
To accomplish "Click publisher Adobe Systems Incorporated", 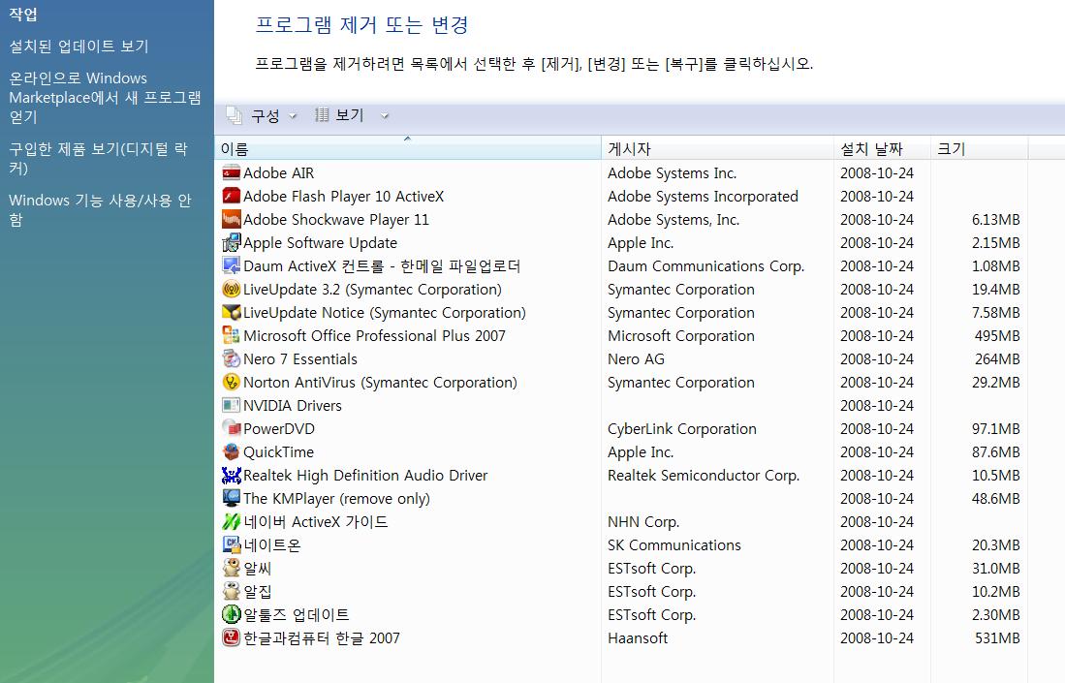I will [703, 197].
